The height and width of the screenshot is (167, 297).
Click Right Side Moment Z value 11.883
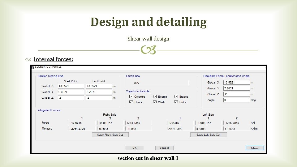click(x=139, y=129)
